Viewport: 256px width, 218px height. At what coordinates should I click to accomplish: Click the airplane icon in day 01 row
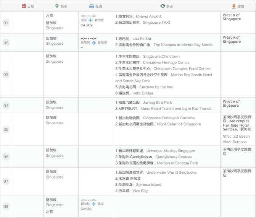pyautogui.click(x=91, y=20)
